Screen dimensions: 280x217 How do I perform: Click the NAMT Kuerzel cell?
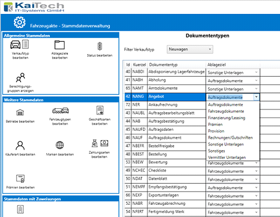pos(139,88)
